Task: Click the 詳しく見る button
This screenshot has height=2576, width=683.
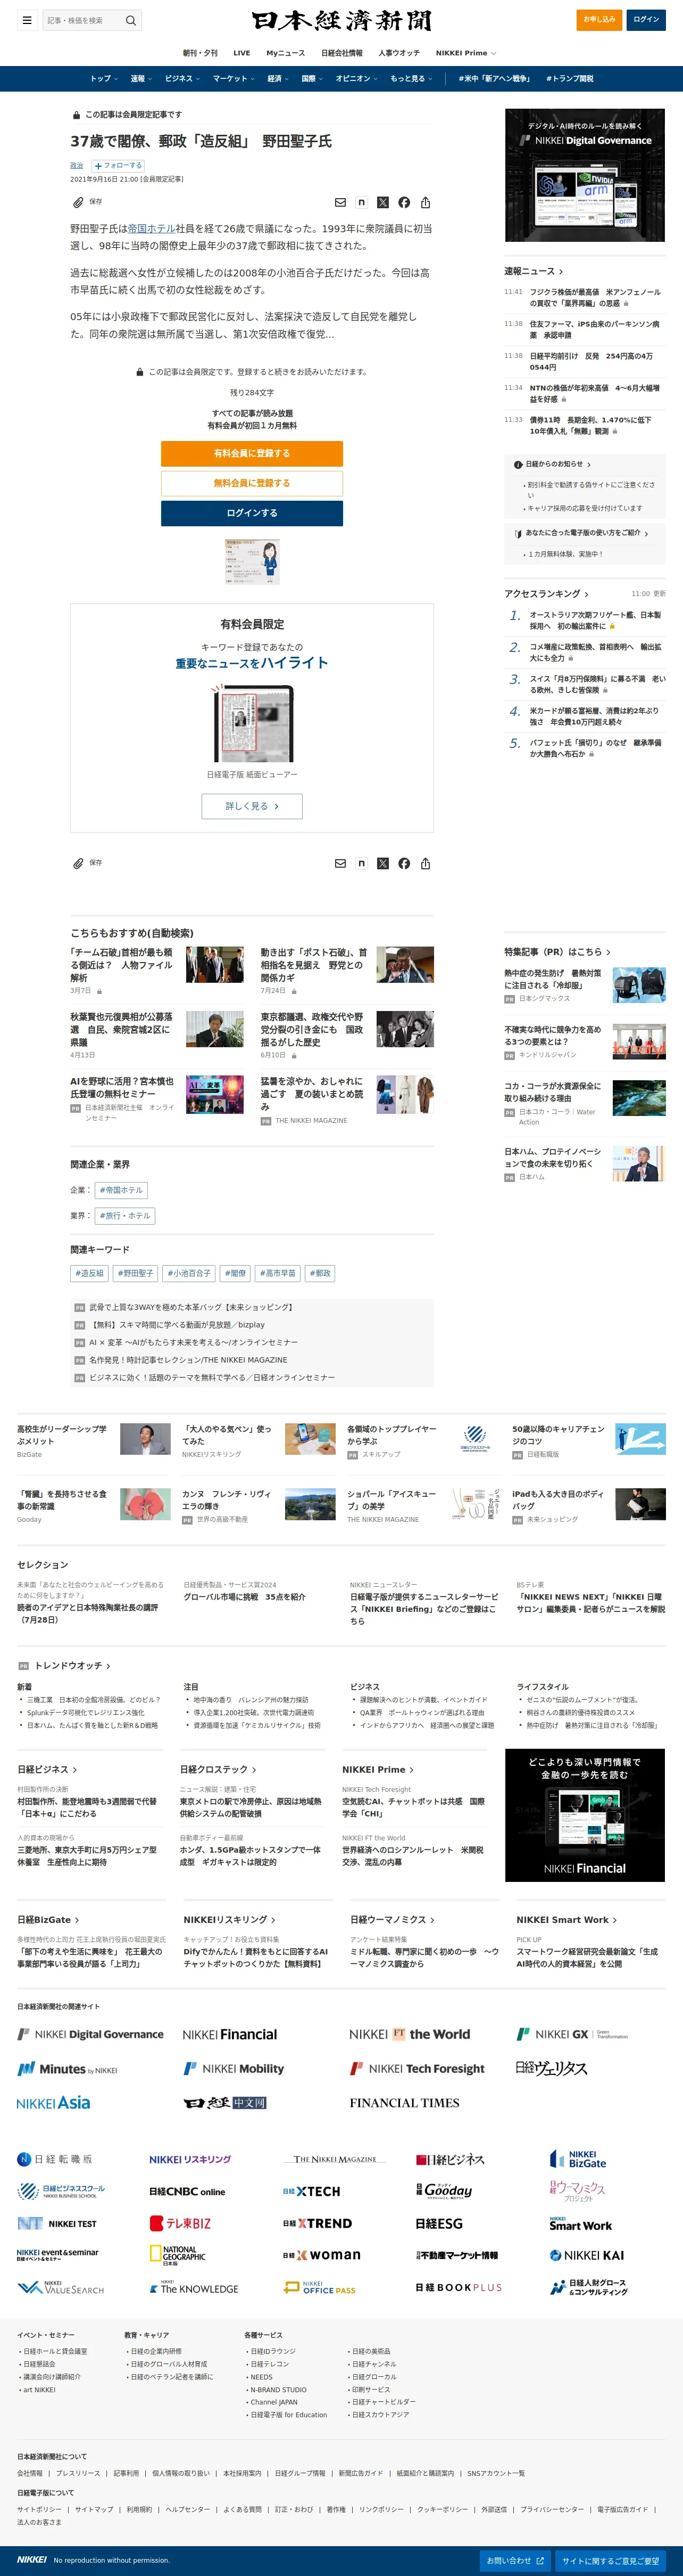Action: point(252,806)
